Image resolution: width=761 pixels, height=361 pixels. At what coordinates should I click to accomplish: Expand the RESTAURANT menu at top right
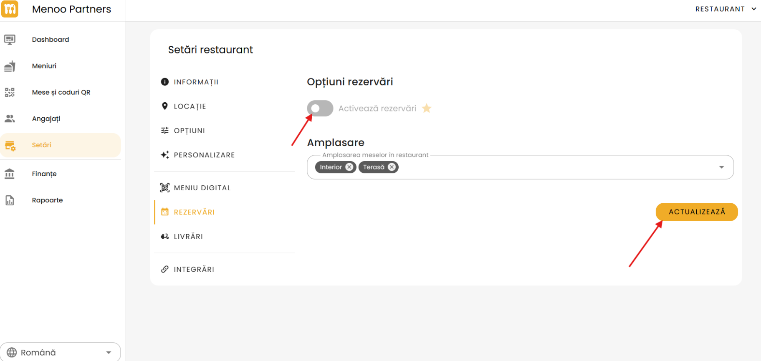pos(725,9)
